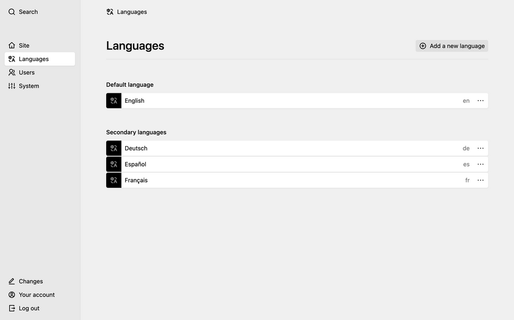
Task: Go to Users in the sidebar
Action: pos(27,72)
